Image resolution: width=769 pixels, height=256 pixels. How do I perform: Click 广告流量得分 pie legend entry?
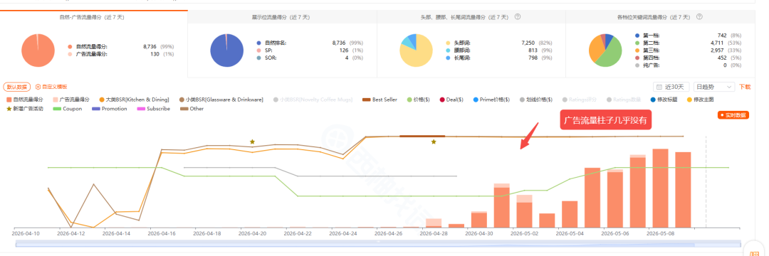pyautogui.click(x=88, y=54)
